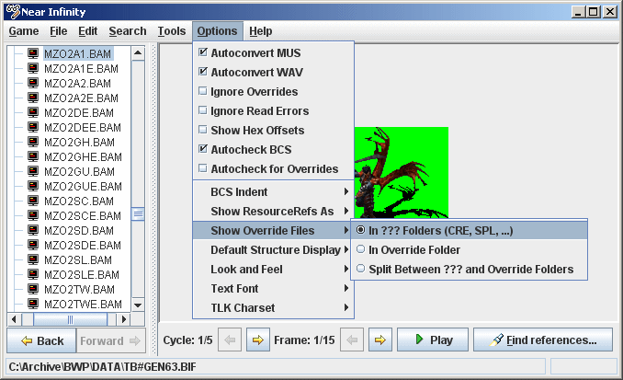
Task: Open the Edit menu
Action: point(88,31)
